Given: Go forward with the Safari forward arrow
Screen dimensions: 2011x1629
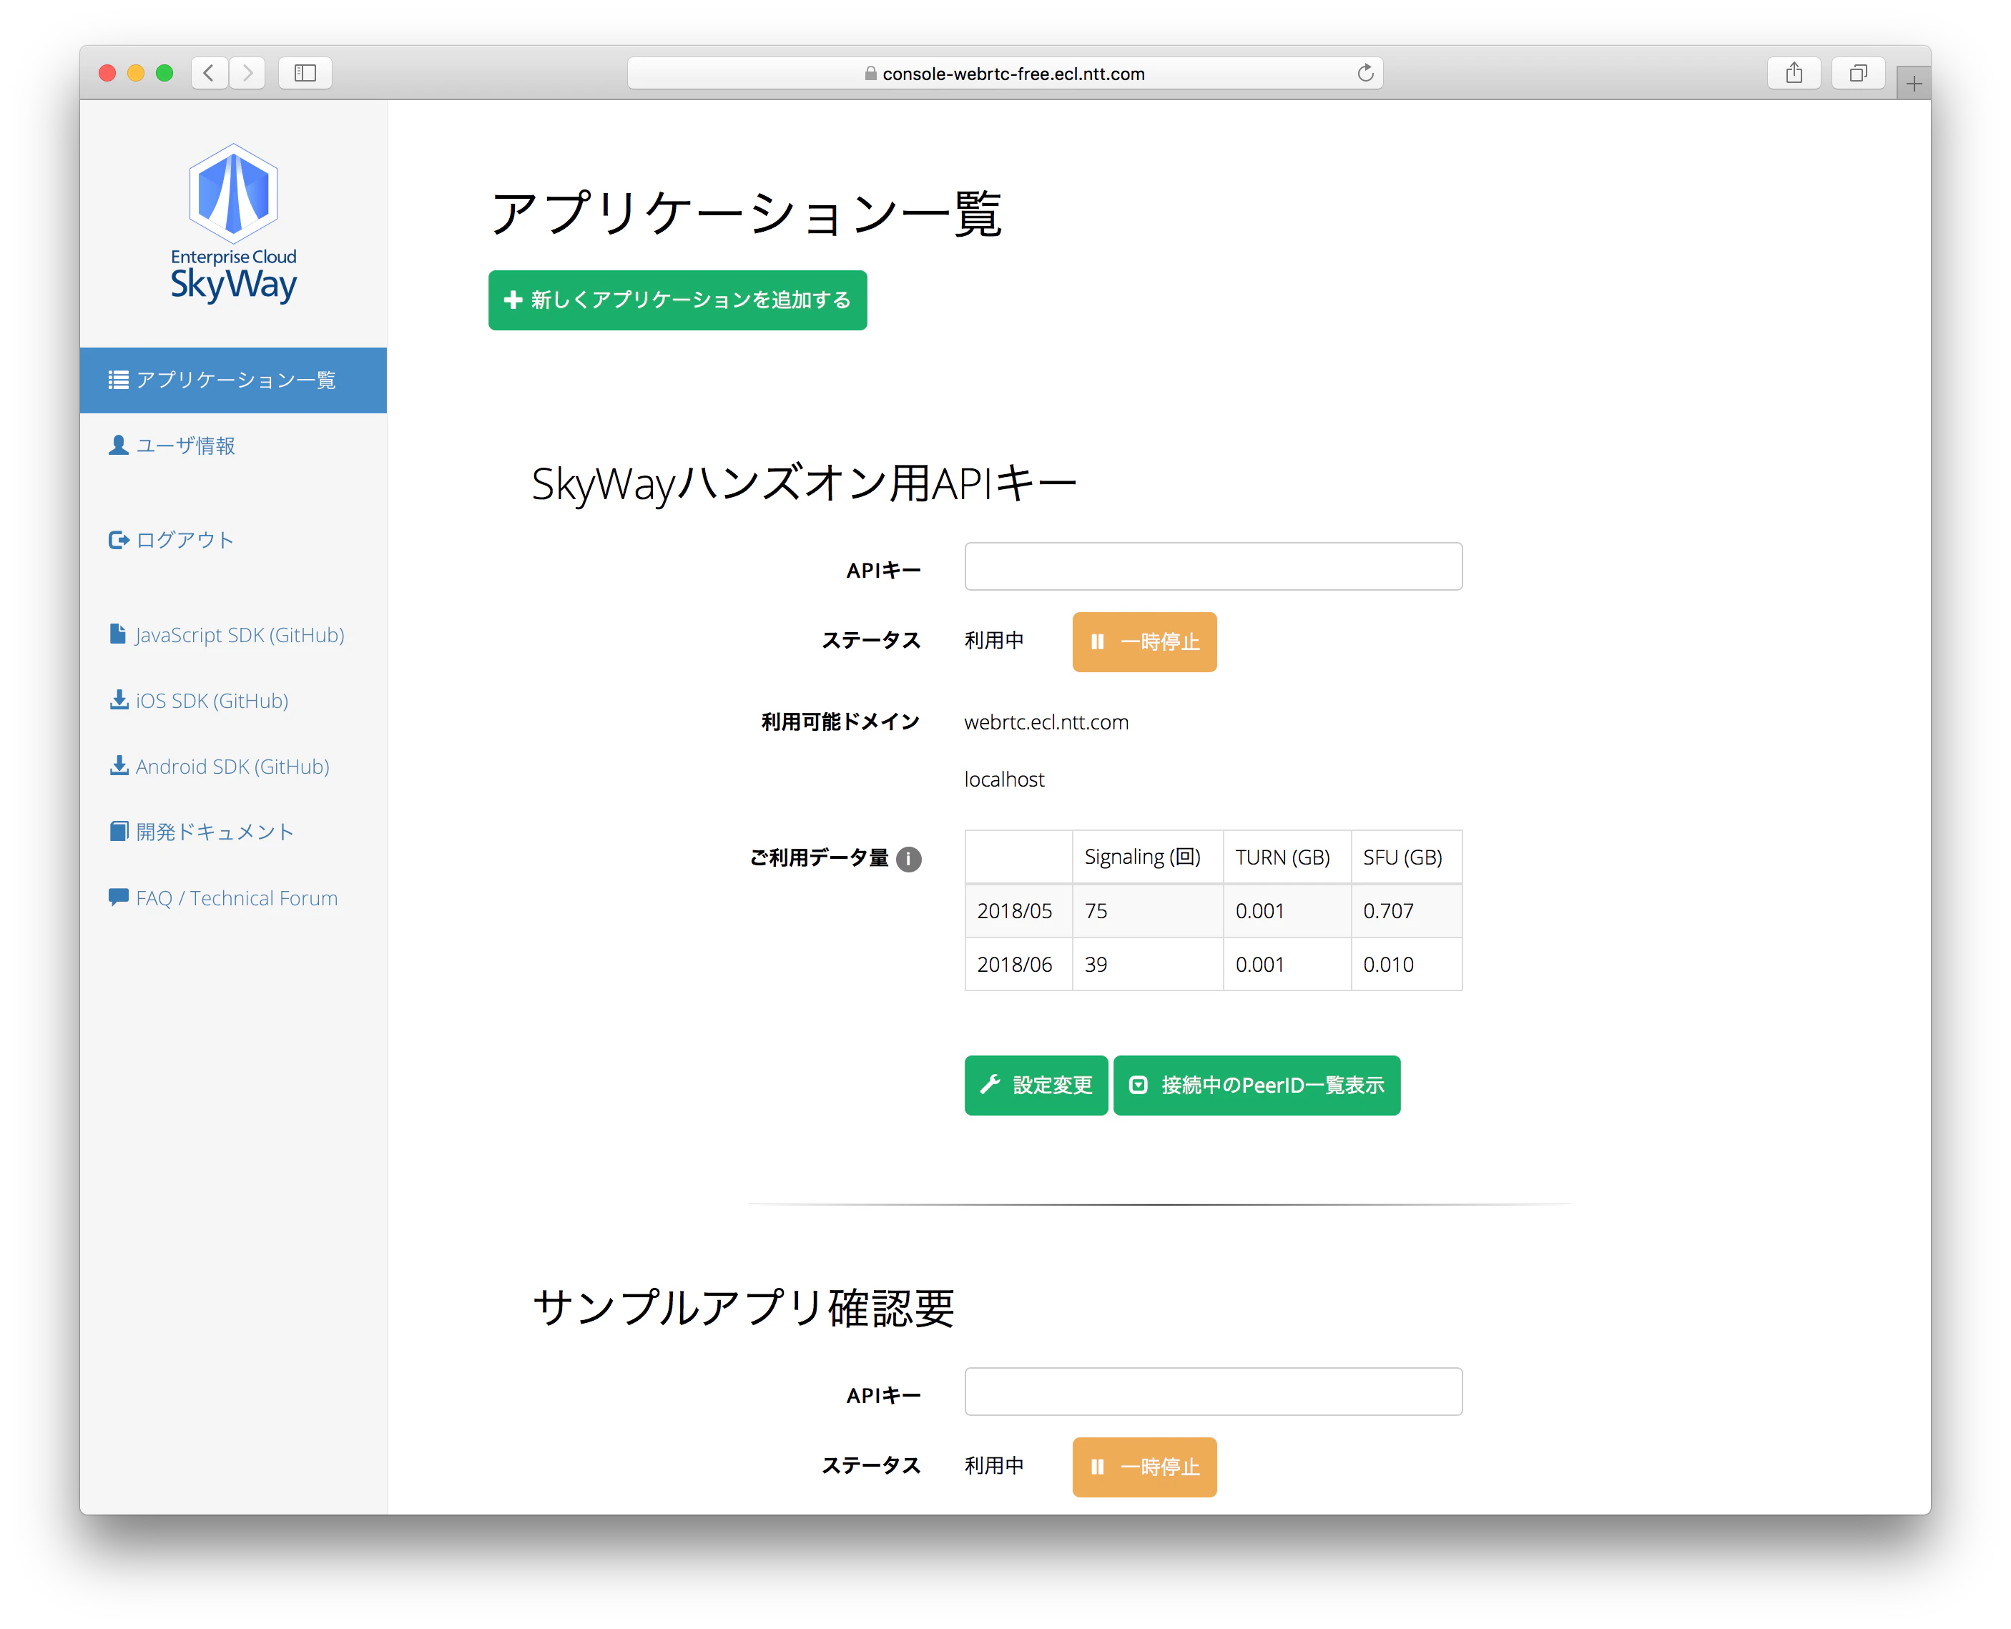Looking at the screenshot, I should click(247, 72).
